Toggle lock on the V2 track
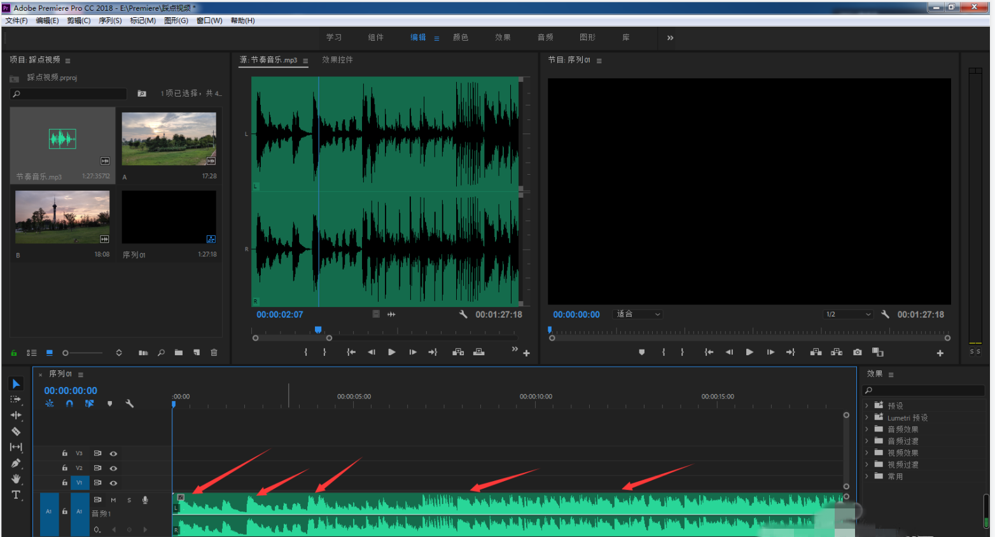Image resolution: width=995 pixels, height=537 pixels. pyautogui.click(x=64, y=468)
